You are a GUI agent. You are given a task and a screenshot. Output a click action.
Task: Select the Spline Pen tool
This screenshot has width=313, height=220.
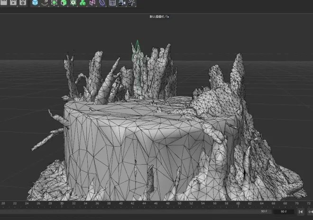(x=45, y=3)
